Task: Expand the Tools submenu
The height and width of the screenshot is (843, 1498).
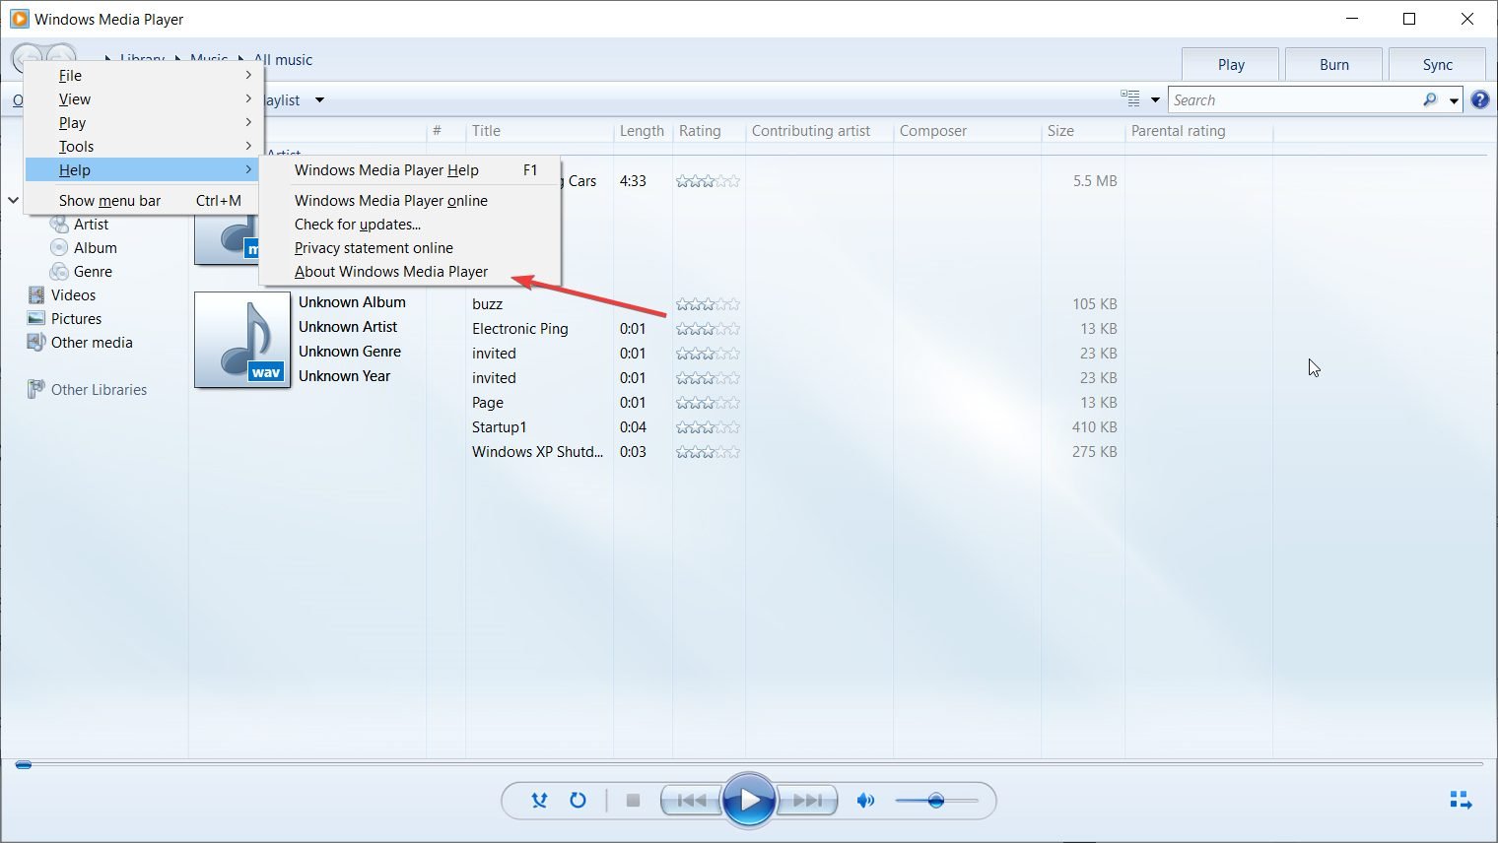Action: point(144,147)
